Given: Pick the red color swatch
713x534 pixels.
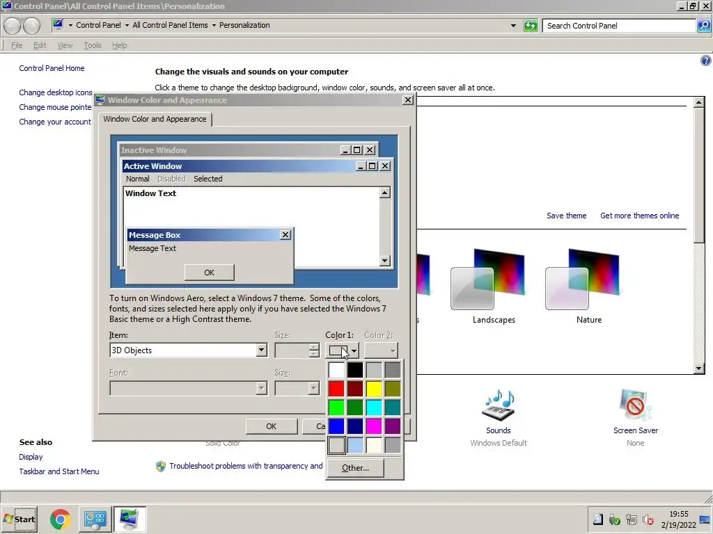Looking at the screenshot, I should coord(336,389).
